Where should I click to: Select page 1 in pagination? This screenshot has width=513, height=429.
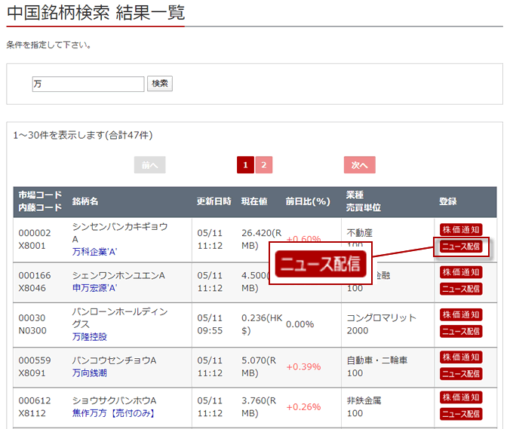click(x=244, y=165)
